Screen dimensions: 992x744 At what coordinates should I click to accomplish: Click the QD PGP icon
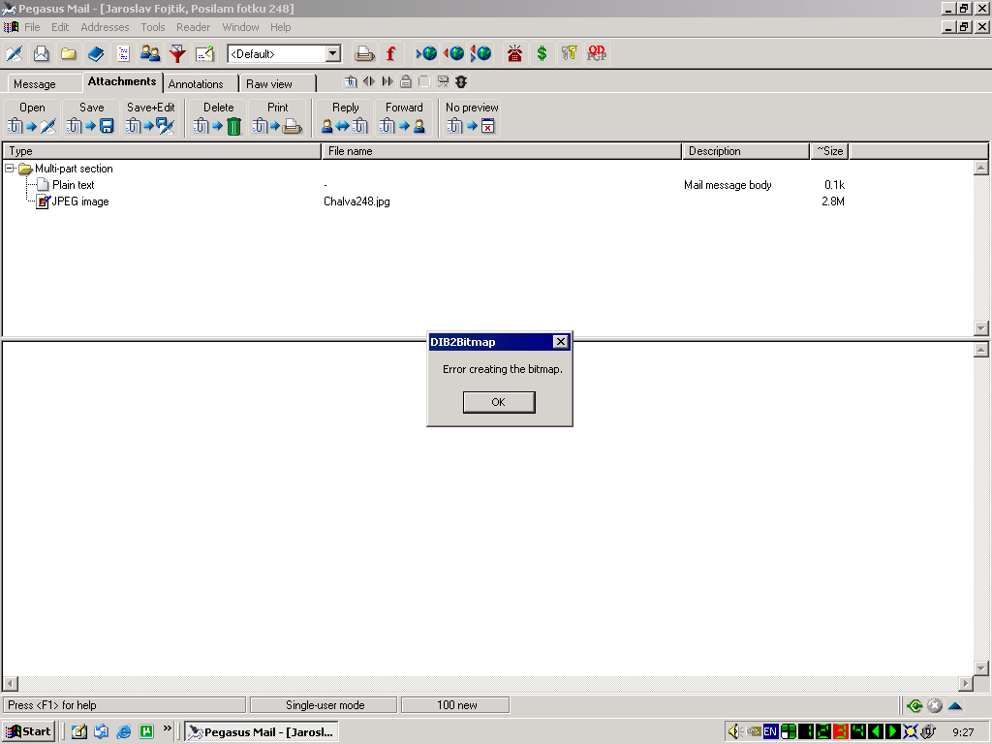point(597,54)
